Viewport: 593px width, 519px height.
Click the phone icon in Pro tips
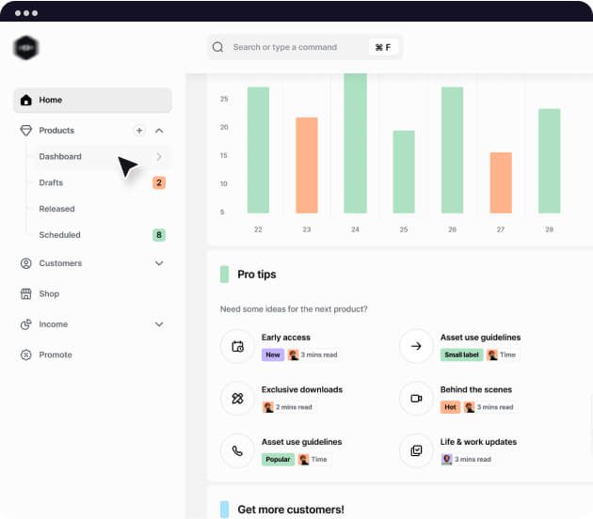coord(237,450)
